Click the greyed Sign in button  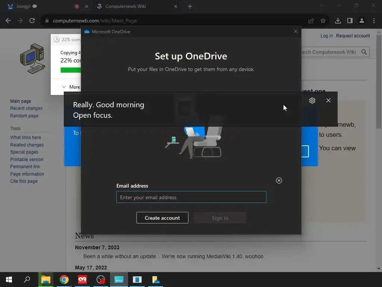coord(220,218)
